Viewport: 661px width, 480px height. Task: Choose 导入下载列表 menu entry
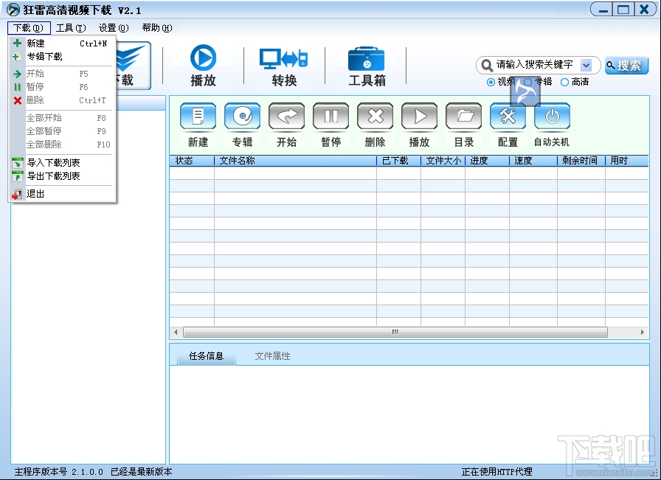tap(63, 163)
